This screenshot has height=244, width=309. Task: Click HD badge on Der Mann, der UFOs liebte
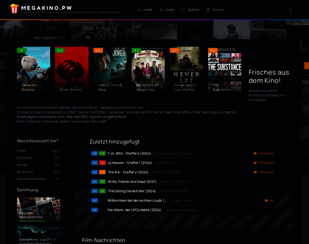point(95,210)
